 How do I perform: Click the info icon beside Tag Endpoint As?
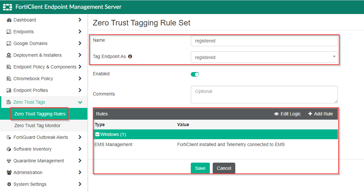tap(130, 56)
